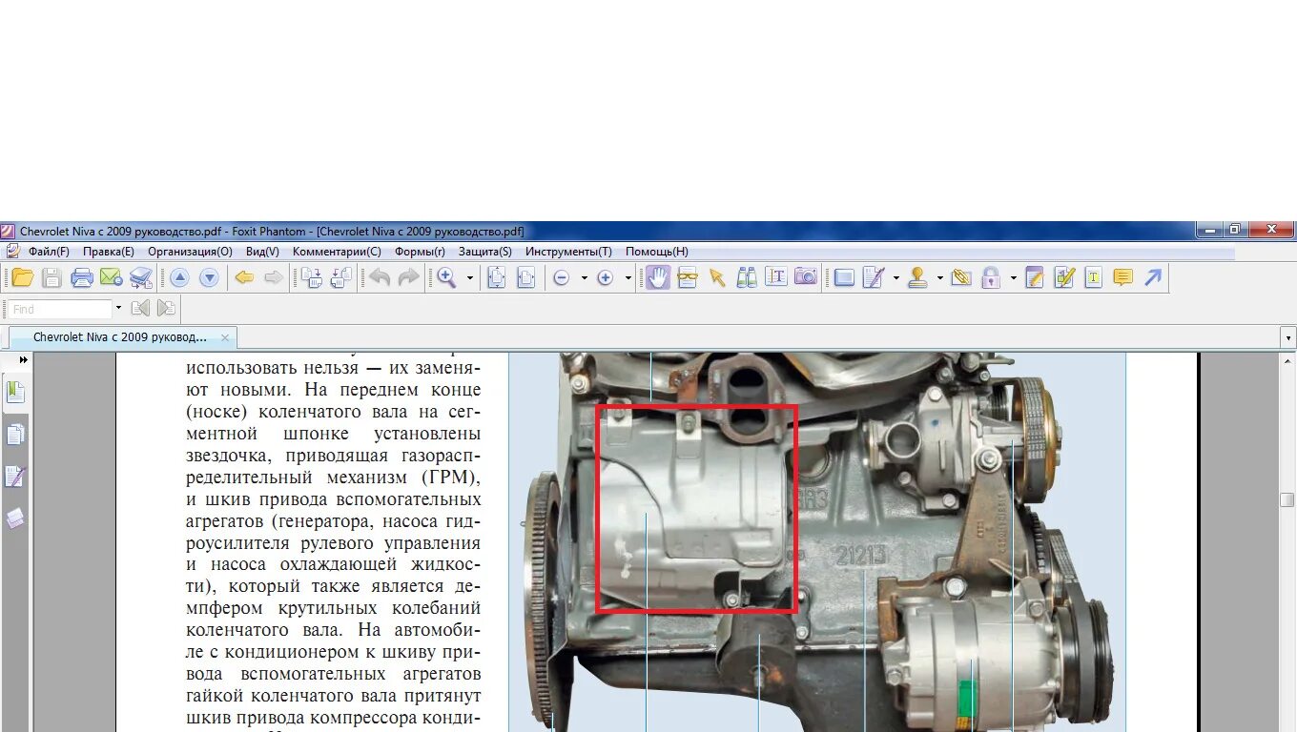Redo the last action
The height and width of the screenshot is (732, 1297).
[x=408, y=277]
